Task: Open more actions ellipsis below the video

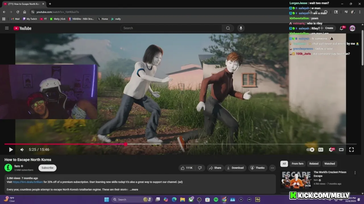Action: (272, 168)
